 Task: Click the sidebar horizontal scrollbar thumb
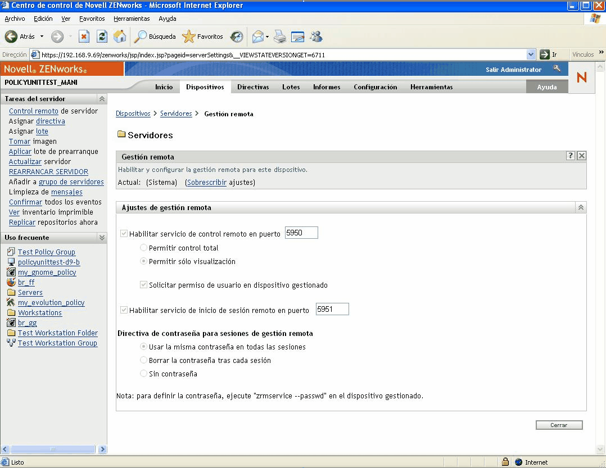53,449
